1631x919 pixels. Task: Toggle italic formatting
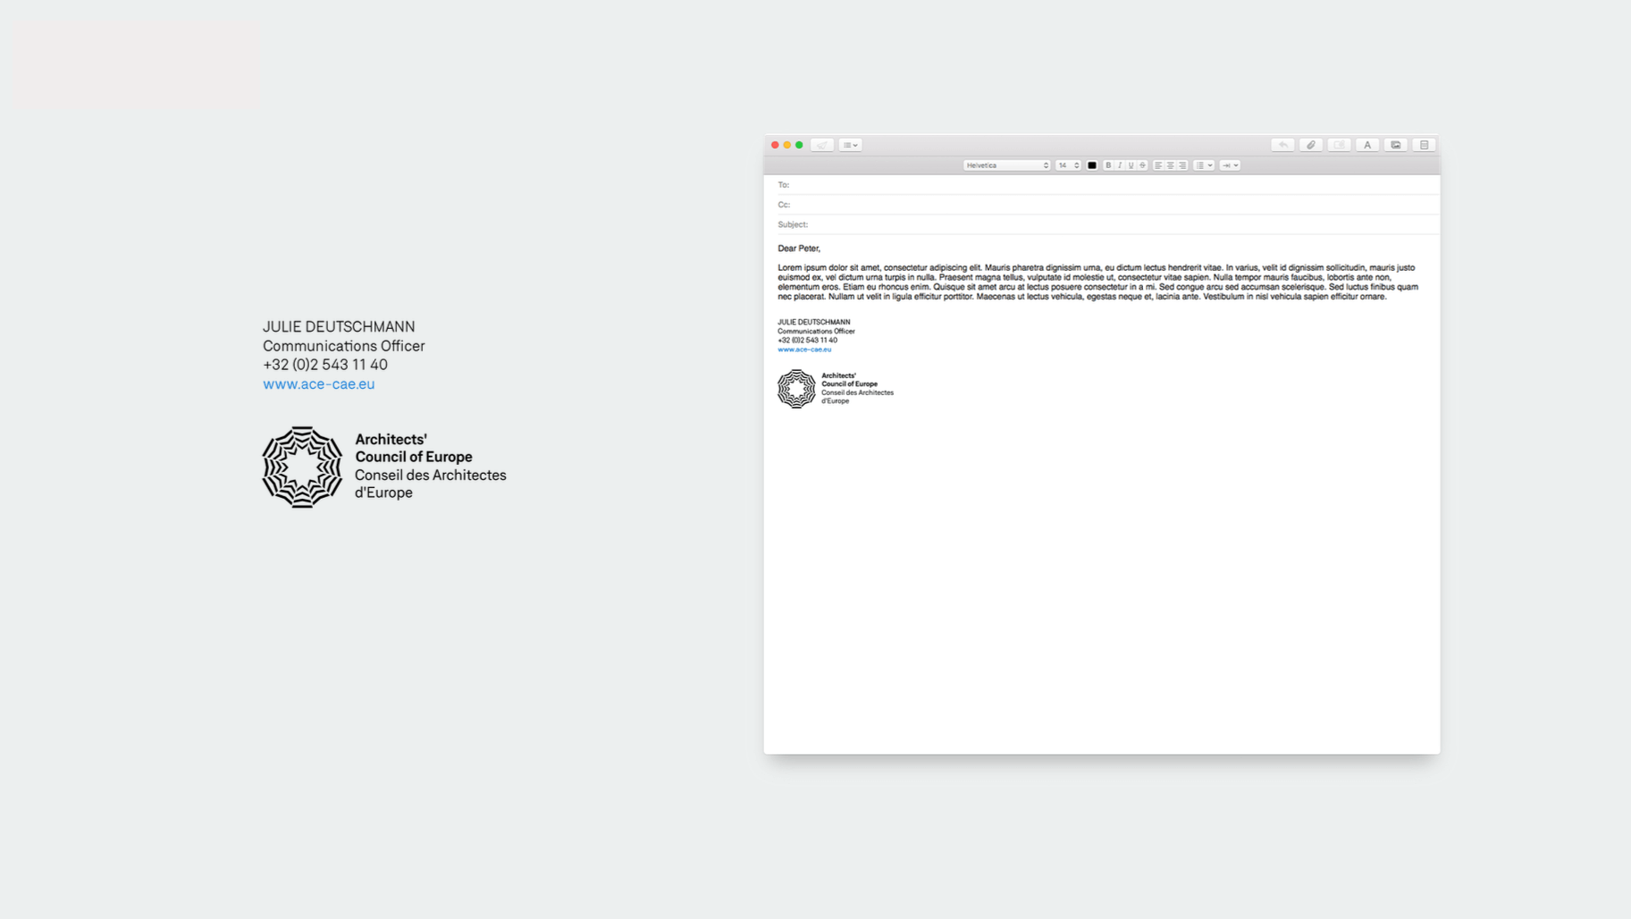(x=1120, y=165)
